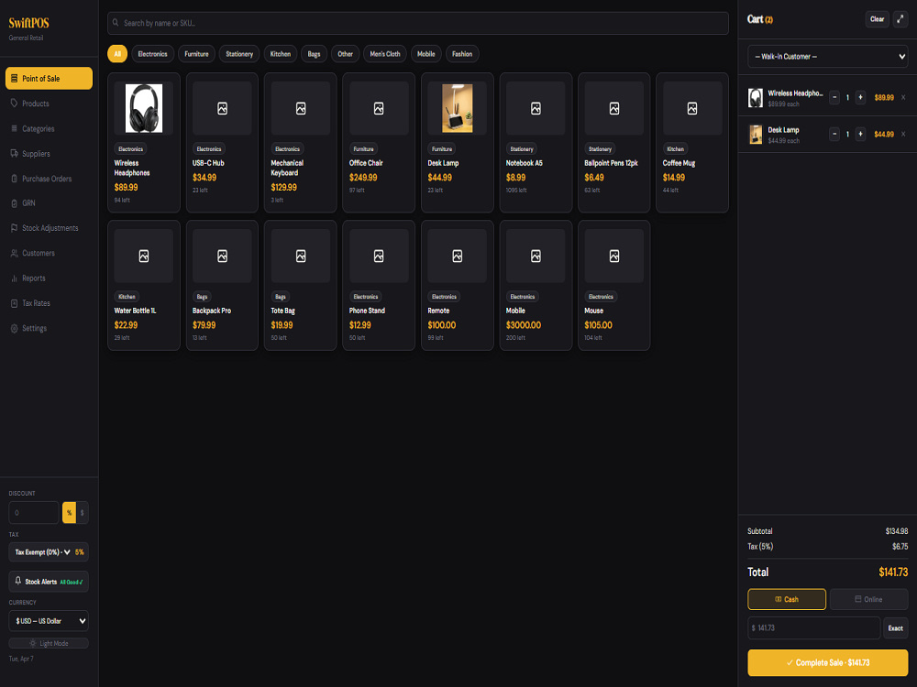Open Stock Adjustments in the sidebar
The image size is (917, 687).
pos(49,228)
